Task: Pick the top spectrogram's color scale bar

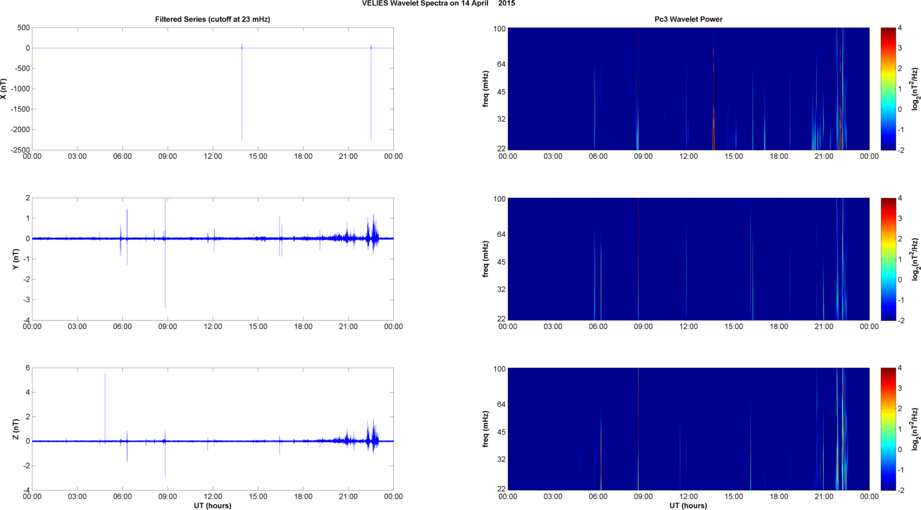Action: tap(888, 89)
